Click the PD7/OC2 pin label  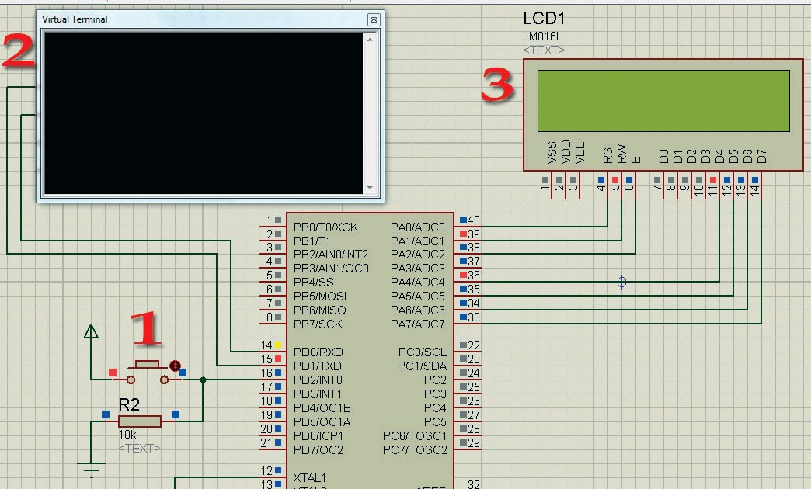(318, 450)
